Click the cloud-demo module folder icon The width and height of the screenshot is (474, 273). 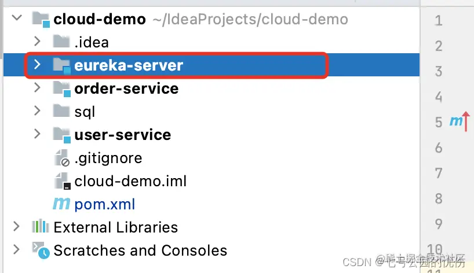point(41,19)
